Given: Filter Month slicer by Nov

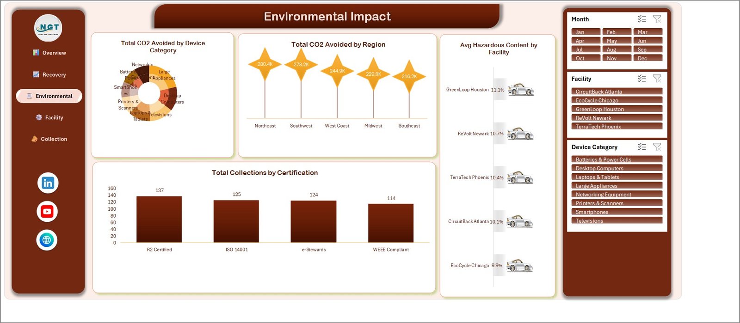Looking at the screenshot, I should click(617, 58).
